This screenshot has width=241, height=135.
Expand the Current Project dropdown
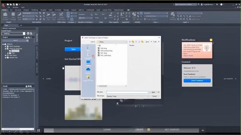pos(24,33)
